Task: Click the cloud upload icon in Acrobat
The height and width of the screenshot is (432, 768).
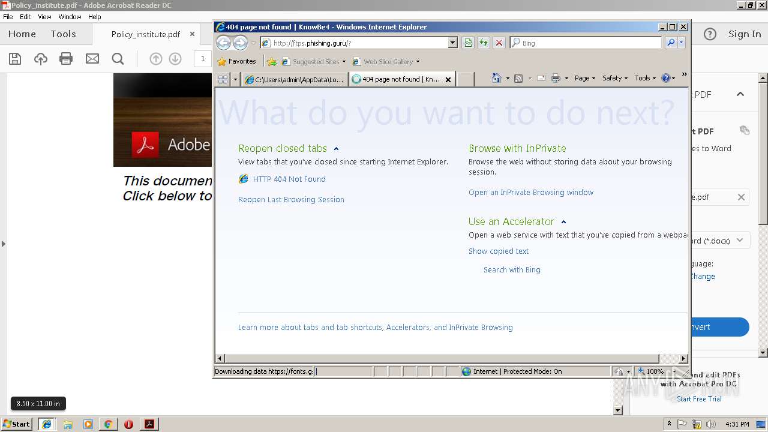Action: (x=41, y=58)
